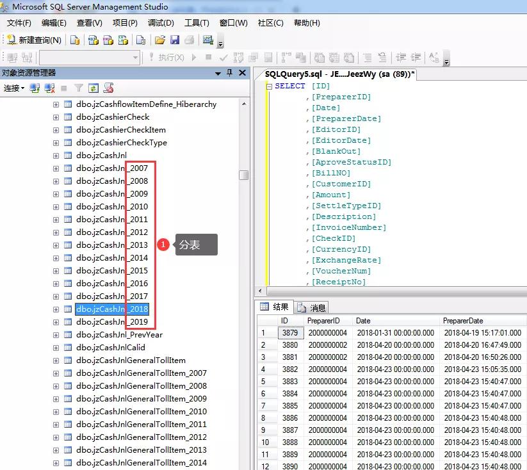Image resolution: width=527 pixels, height=470 pixels.
Task: Click the Increase Indent icon
Action: pyautogui.click(x=416, y=58)
